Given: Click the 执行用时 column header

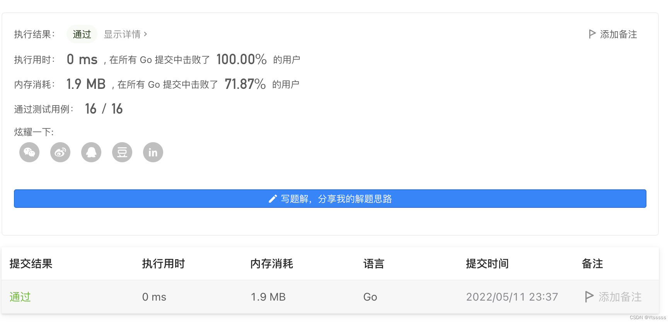Looking at the screenshot, I should click(164, 263).
